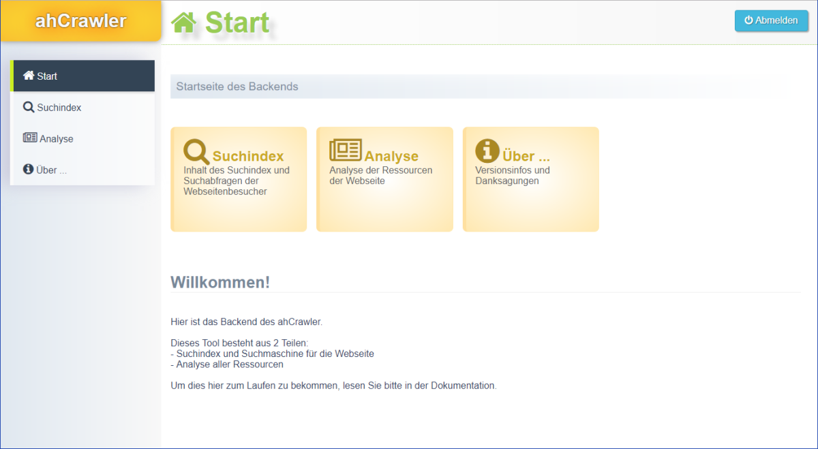The image size is (818, 449).
Task: Log out with the Abmelden button
Action: tap(772, 20)
